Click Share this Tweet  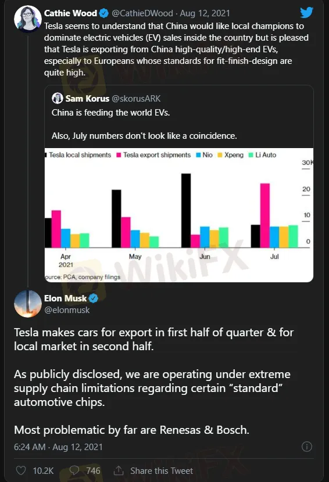coord(162,470)
